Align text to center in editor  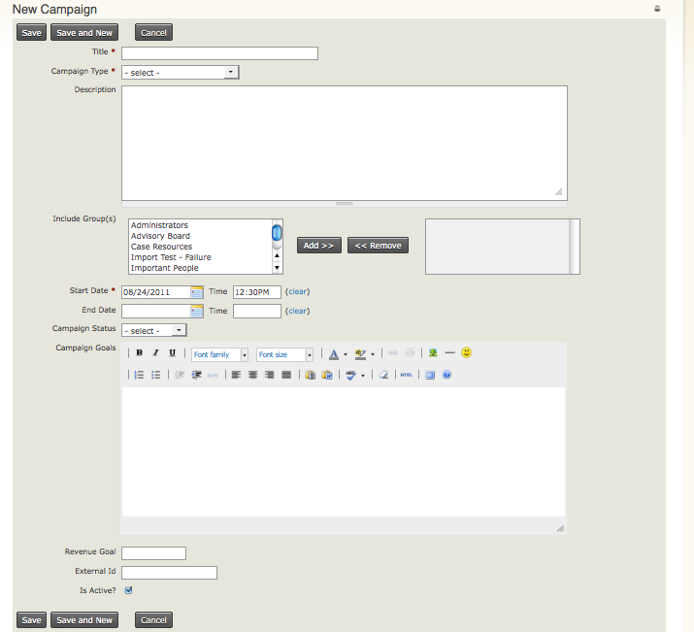pos(252,375)
